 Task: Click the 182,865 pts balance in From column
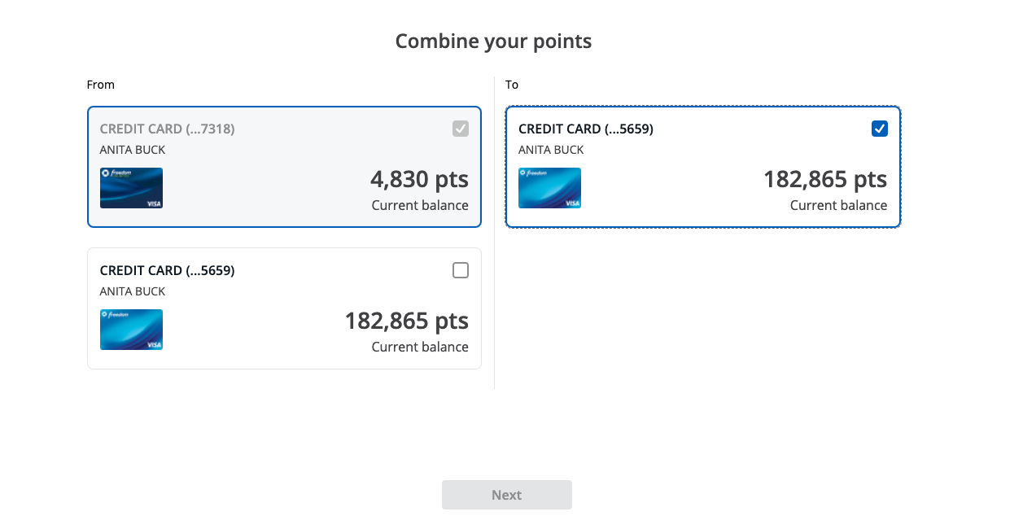pos(406,321)
